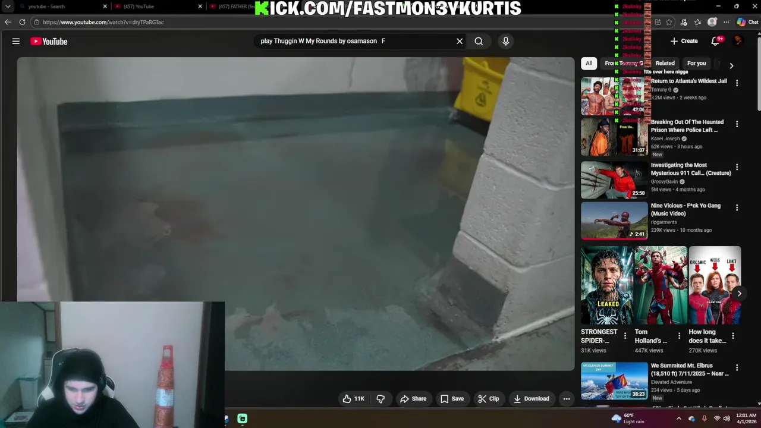Open the browser tab search dropdown

[x=8, y=7]
